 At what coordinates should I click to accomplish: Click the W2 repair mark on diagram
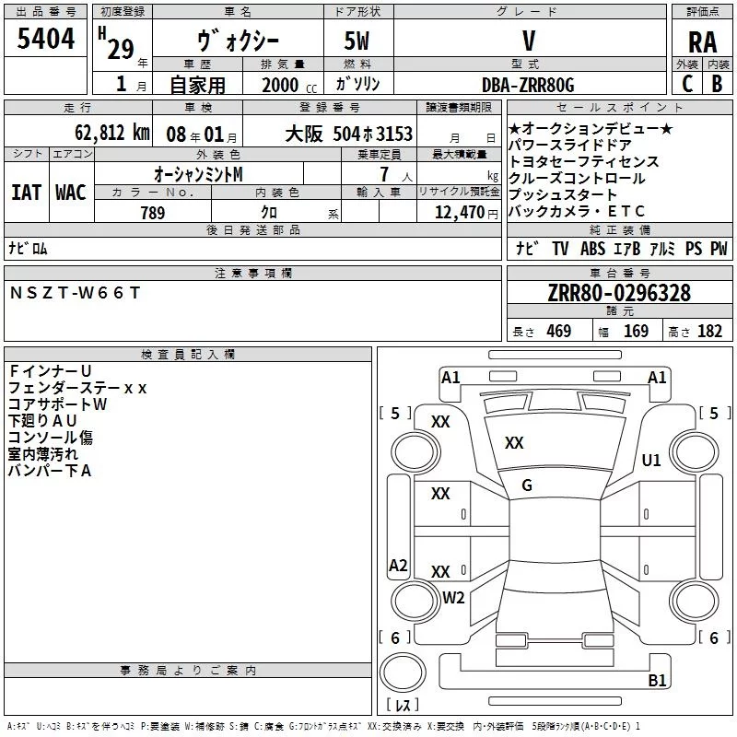point(453,598)
